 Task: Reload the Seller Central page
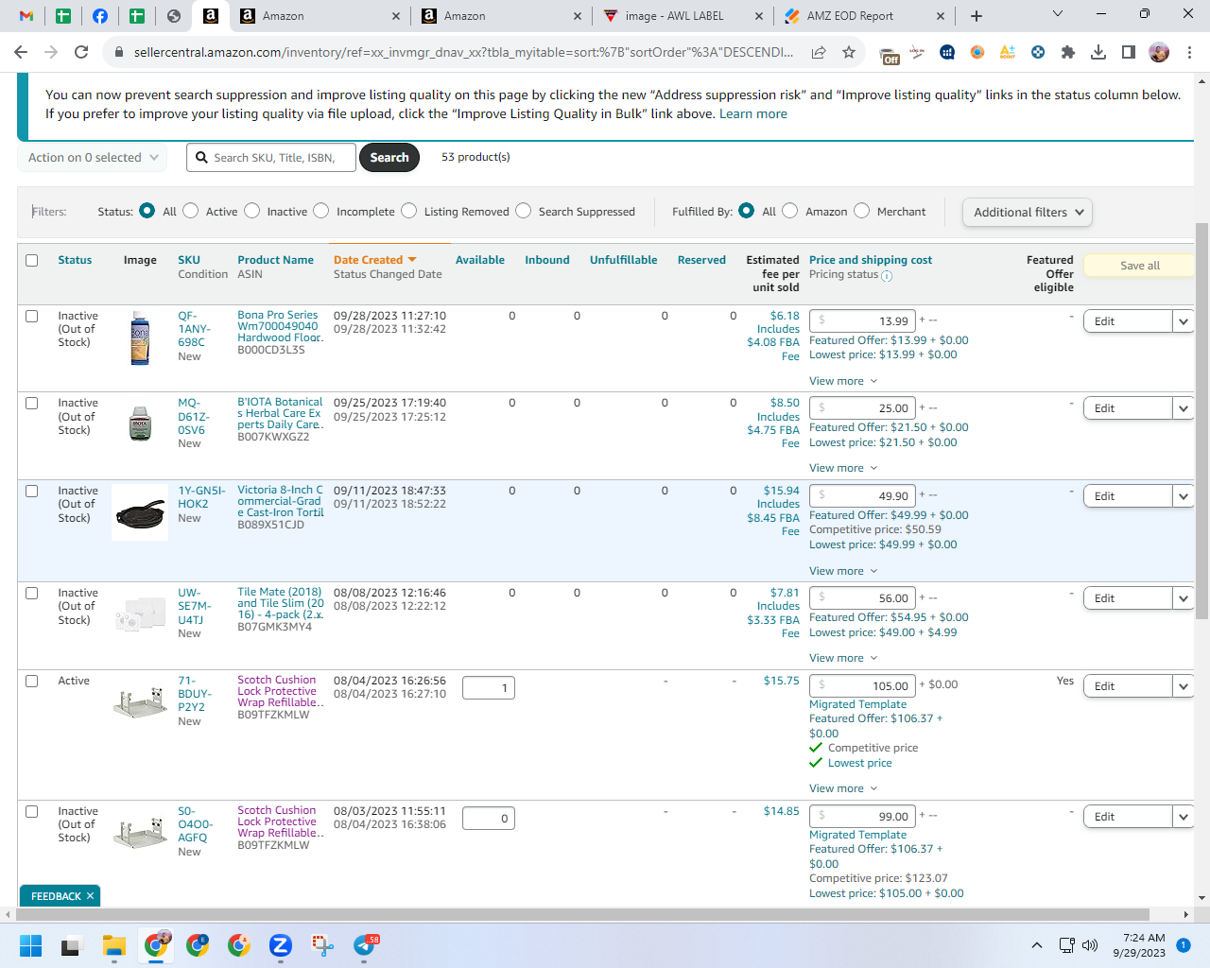coord(81,52)
